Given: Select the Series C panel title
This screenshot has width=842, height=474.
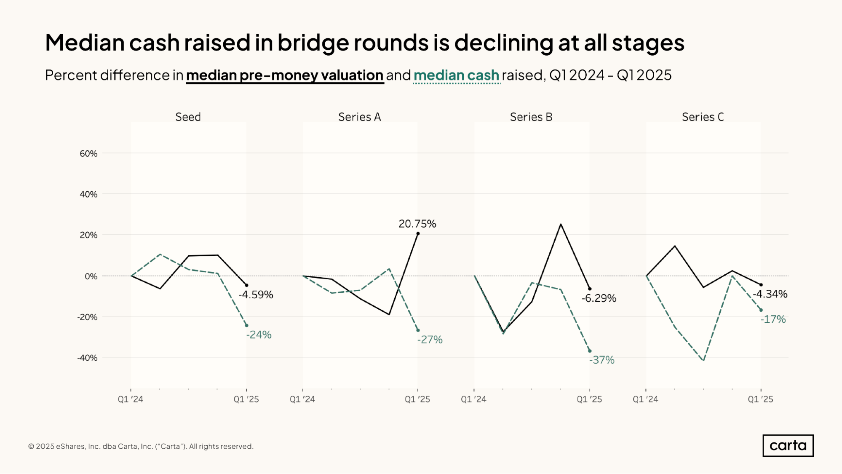Looking at the screenshot, I should coord(703,117).
